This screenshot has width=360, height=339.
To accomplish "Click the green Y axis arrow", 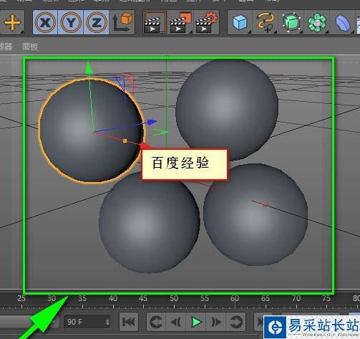I will click(x=89, y=67).
